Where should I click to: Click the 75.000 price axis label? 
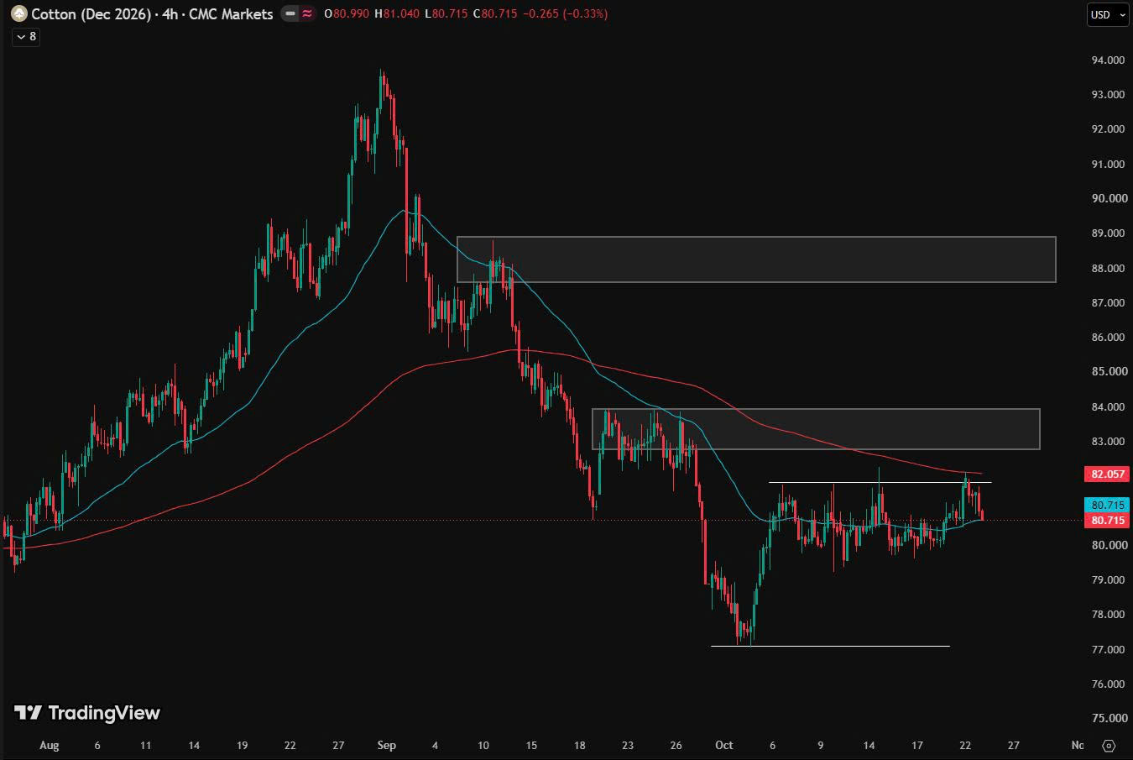(1108, 718)
